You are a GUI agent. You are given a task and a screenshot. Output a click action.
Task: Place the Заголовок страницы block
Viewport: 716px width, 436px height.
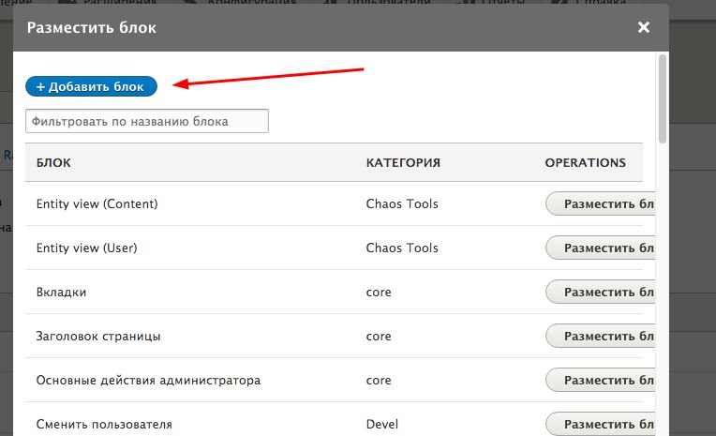pyautogui.click(x=601, y=336)
